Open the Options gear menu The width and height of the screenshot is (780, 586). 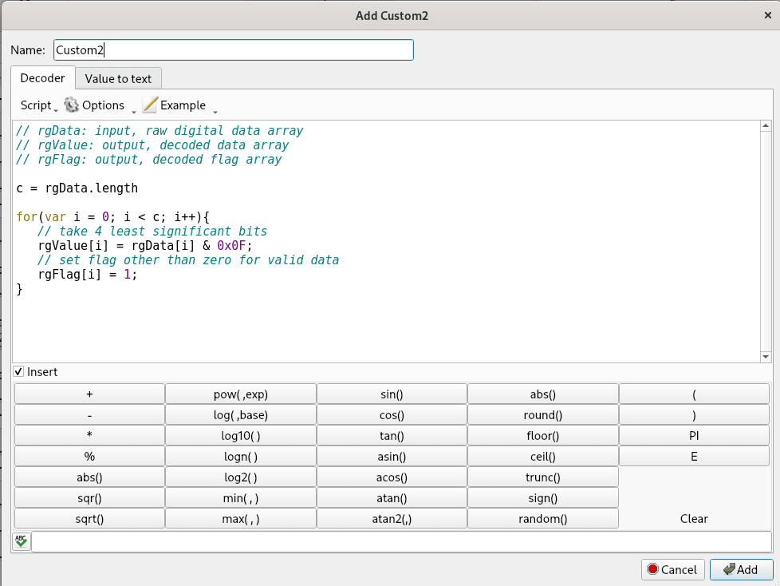[x=95, y=105]
